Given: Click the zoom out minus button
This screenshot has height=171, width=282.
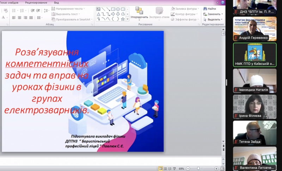Looking at the screenshot, I should point(188,169).
